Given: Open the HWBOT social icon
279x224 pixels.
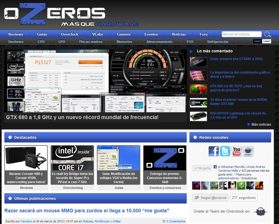Looking at the screenshot, I should 248,151.
